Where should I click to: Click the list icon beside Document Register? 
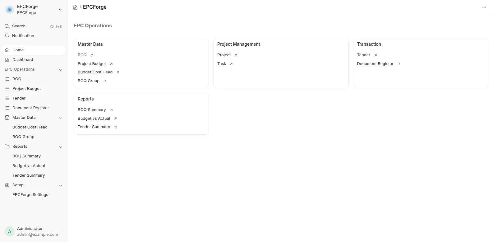pos(7,108)
